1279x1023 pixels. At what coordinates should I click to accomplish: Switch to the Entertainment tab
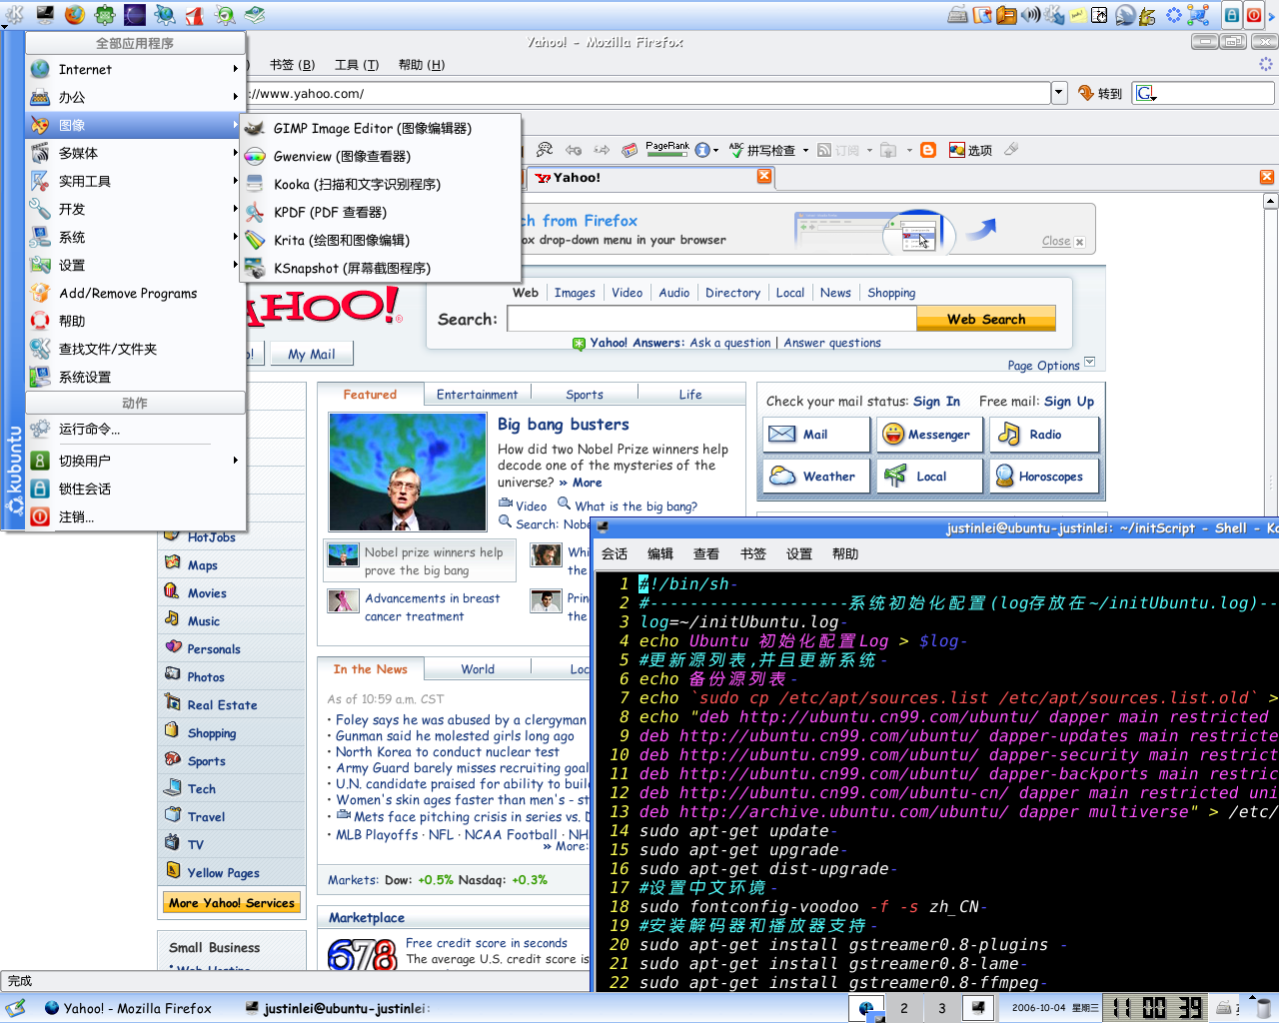coord(477,395)
